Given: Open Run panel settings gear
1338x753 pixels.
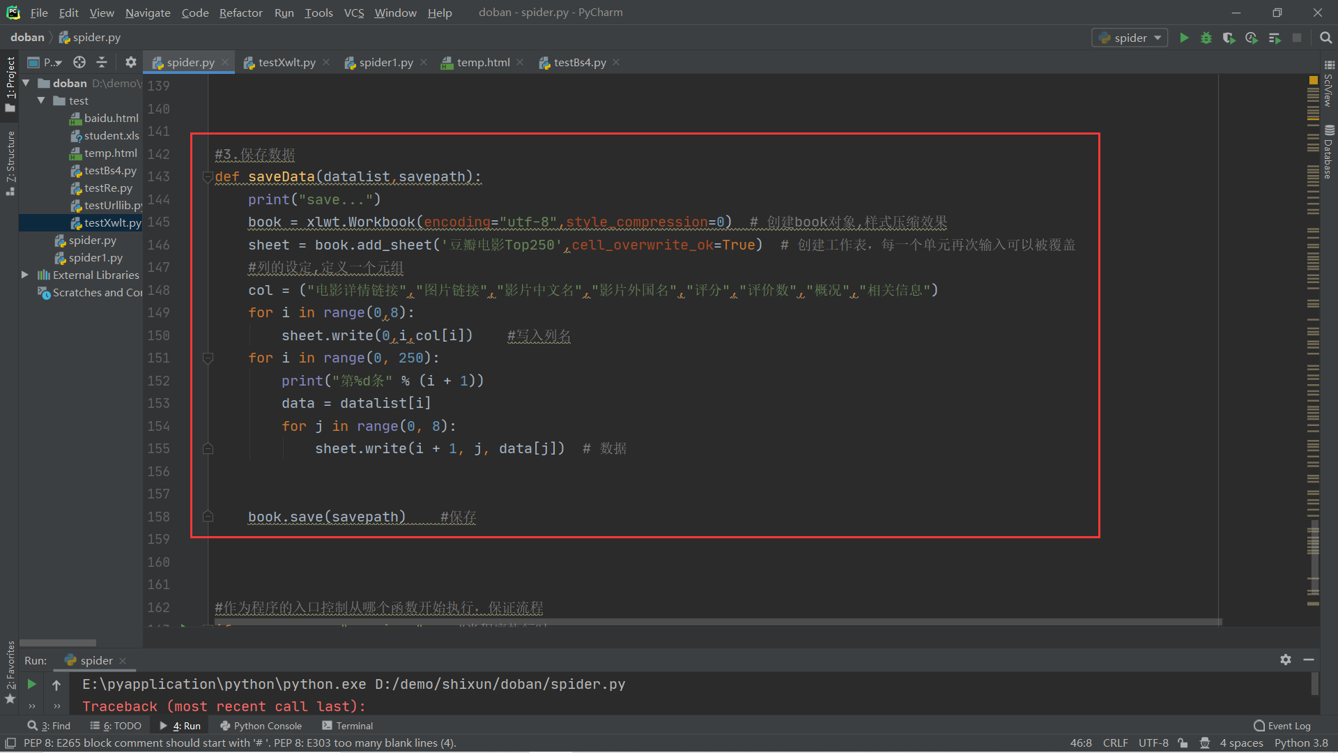Looking at the screenshot, I should coord(1286,660).
